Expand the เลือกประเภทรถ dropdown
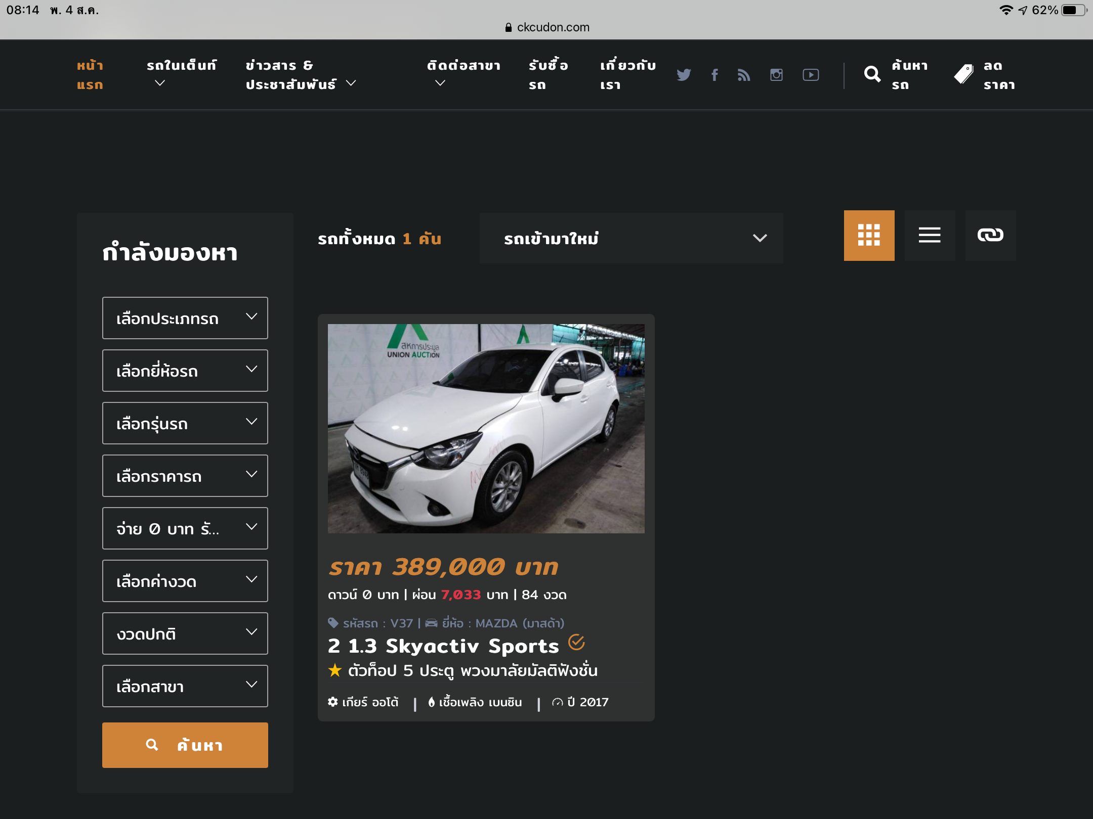This screenshot has width=1093, height=819. coord(185,318)
